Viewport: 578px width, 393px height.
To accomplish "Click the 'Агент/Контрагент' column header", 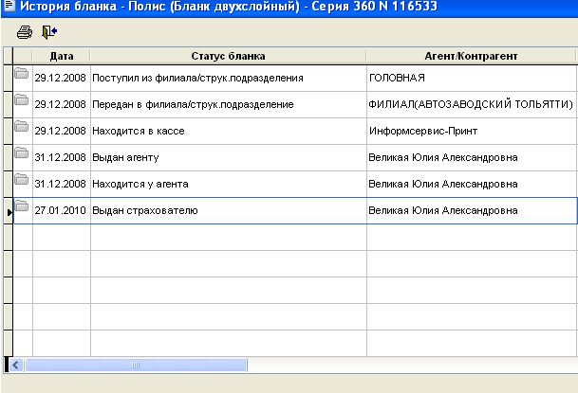I will tap(471, 56).
